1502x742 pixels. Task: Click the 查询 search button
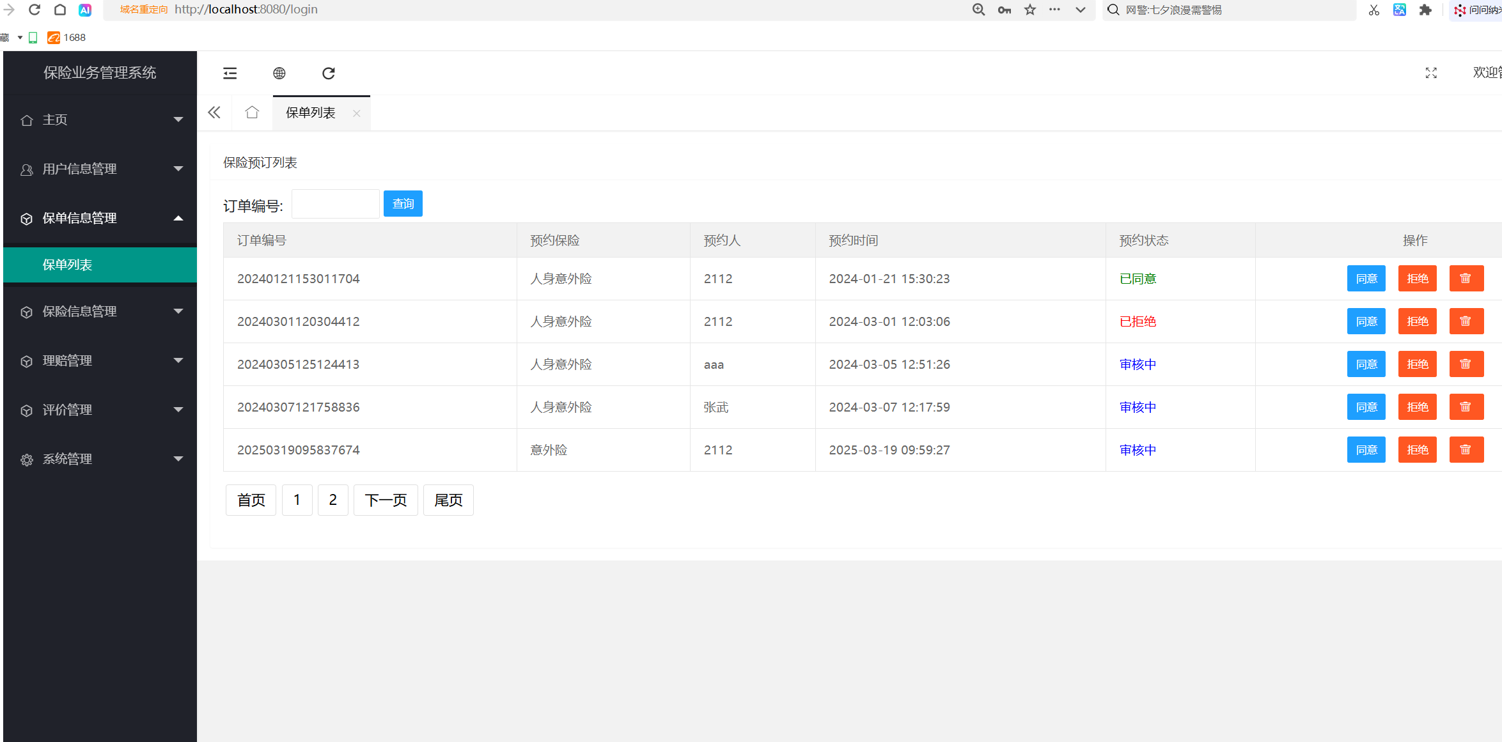click(403, 204)
